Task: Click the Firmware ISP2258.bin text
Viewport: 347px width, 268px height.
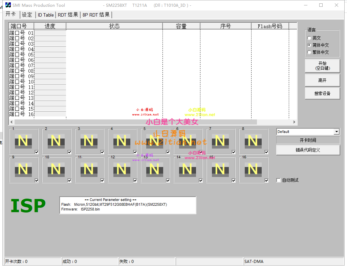Action: (x=81, y=209)
